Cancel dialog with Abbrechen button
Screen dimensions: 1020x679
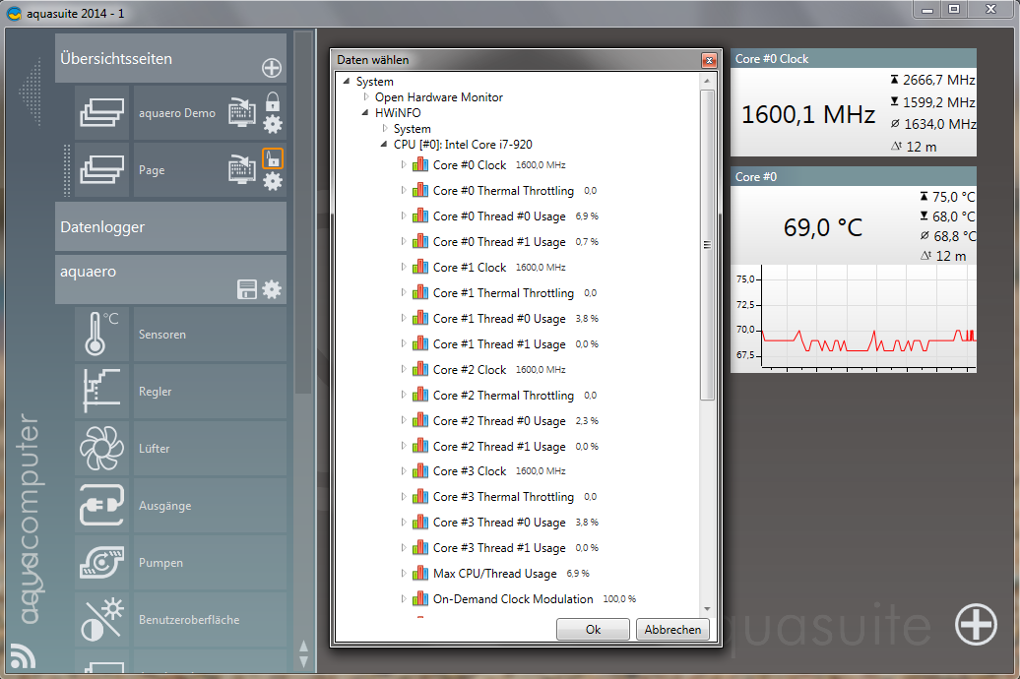tap(672, 629)
